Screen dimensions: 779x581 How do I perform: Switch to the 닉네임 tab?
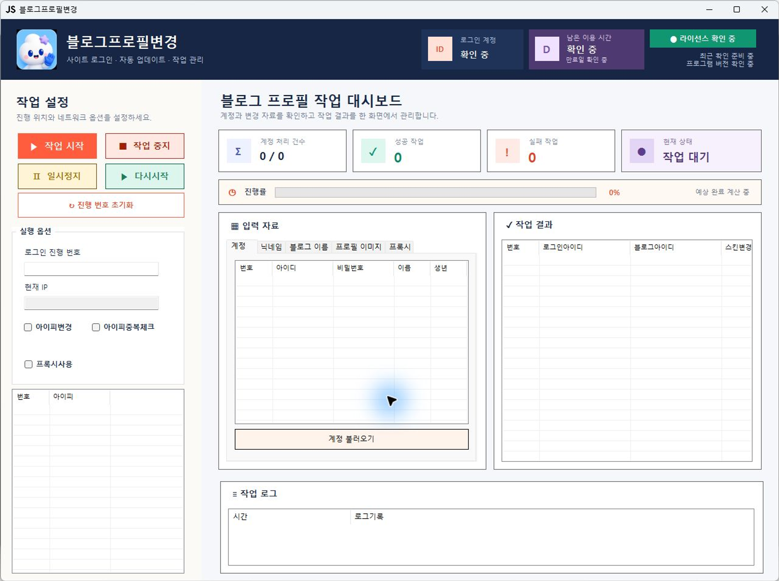(271, 247)
